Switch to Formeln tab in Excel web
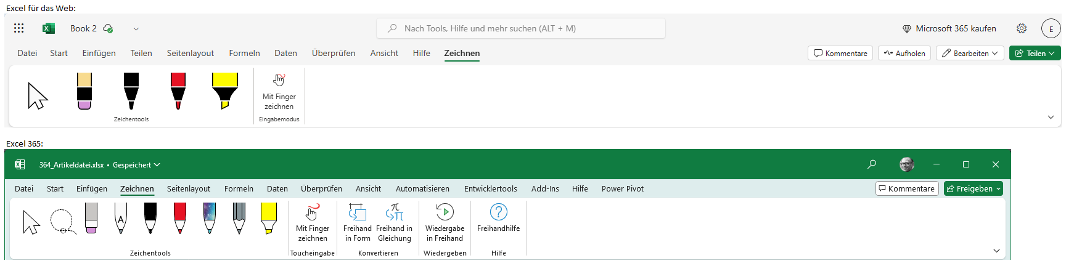The height and width of the screenshot is (266, 1066). 245,53
